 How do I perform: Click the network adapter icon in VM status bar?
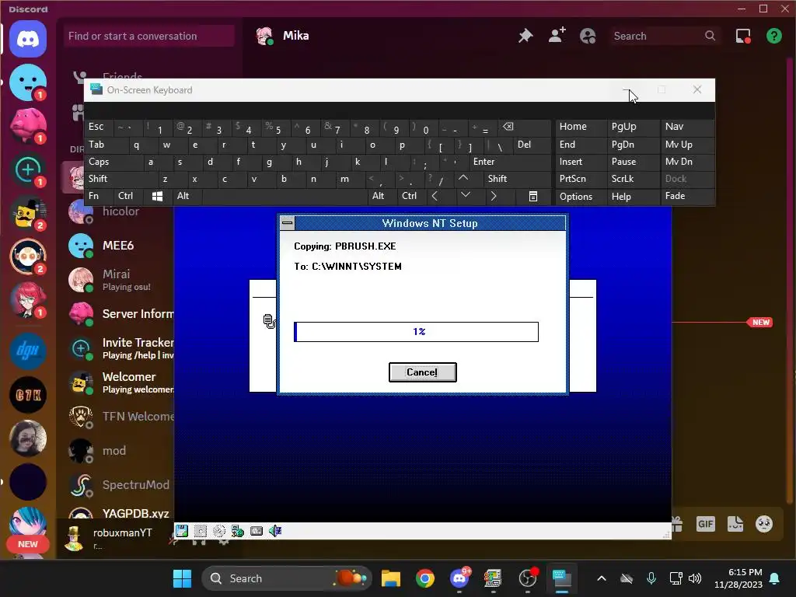(238, 531)
